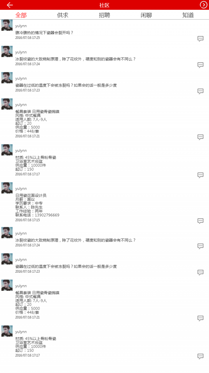This screenshot has height=373, width=209.
Task: Open comments on second 17:21 tableware post
Action: pyautogui.click(x=201, y=318)
